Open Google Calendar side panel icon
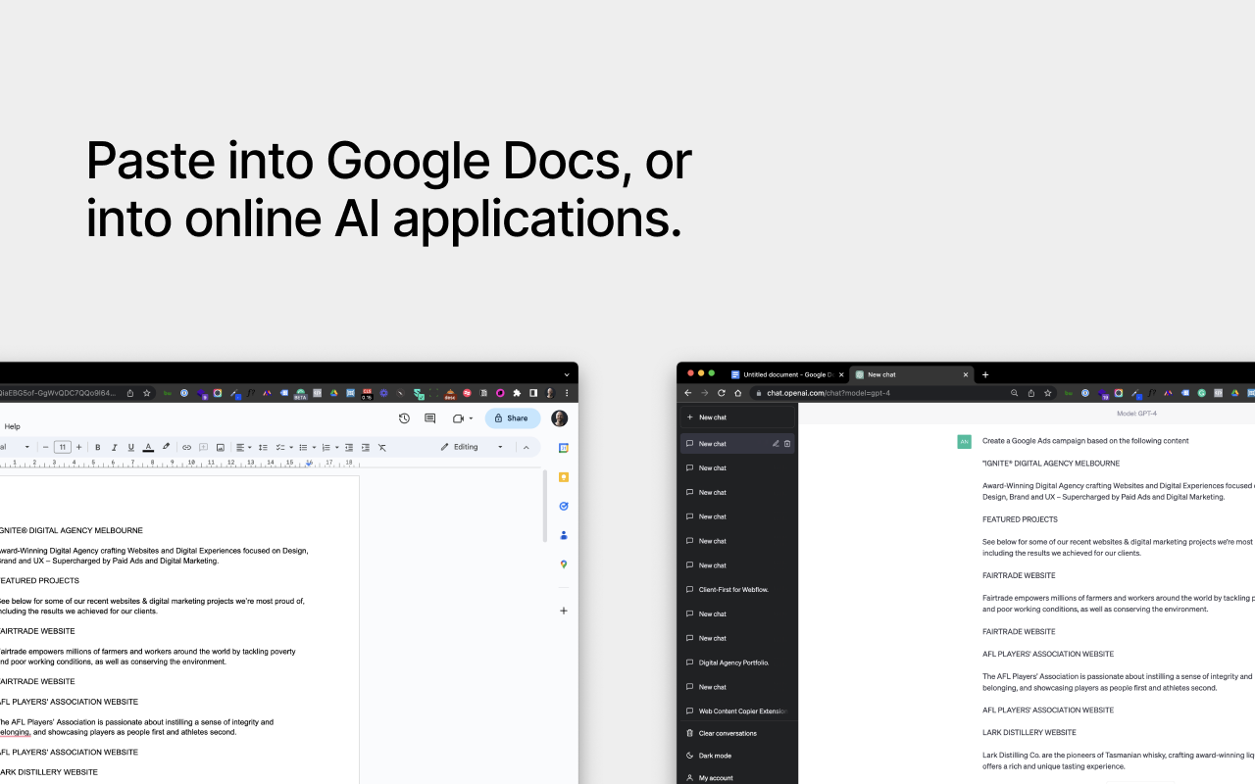This screenshot has width=1255, height=784. pyautogui.click(x=564, y=448)
